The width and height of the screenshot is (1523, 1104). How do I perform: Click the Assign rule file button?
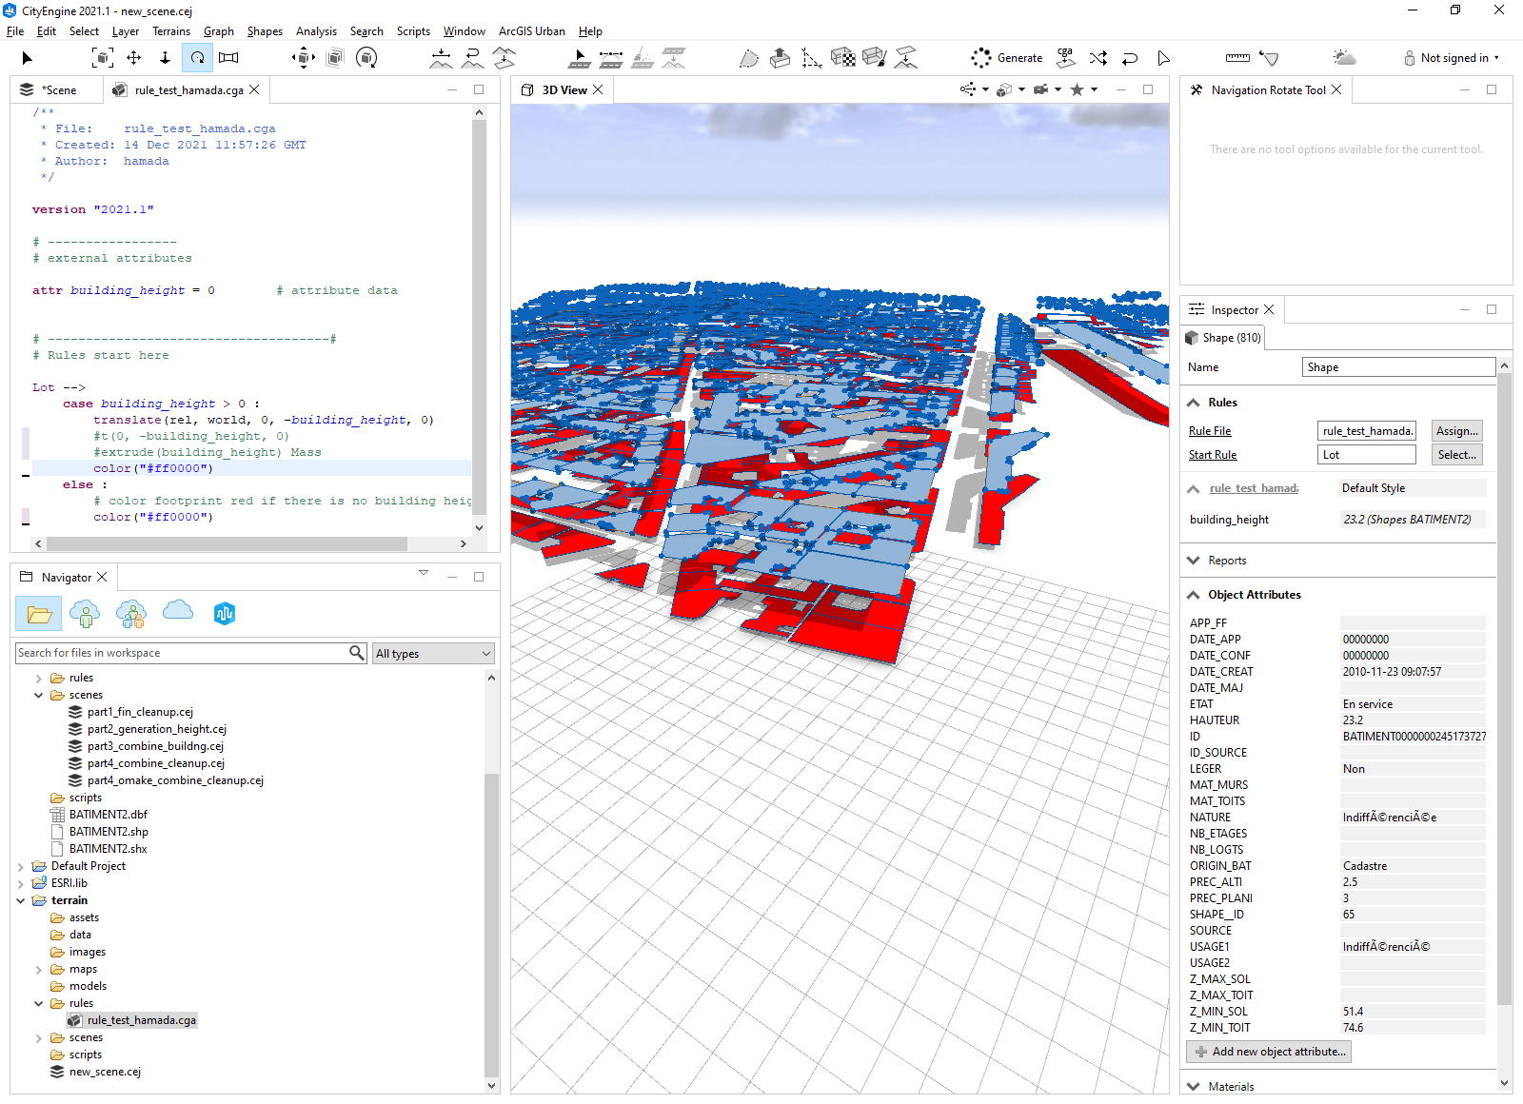tap(1456, 430)
